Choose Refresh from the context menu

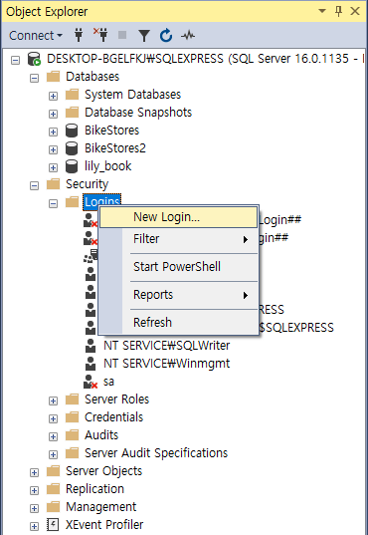[x=178, y=323]
